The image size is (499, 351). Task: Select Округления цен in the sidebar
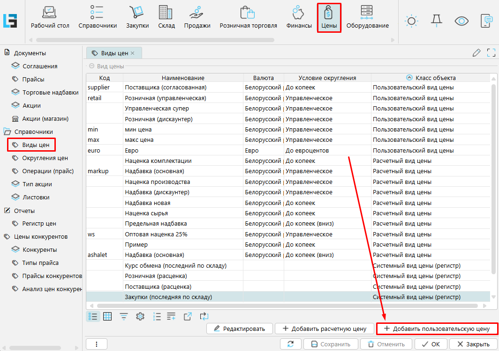45,158
